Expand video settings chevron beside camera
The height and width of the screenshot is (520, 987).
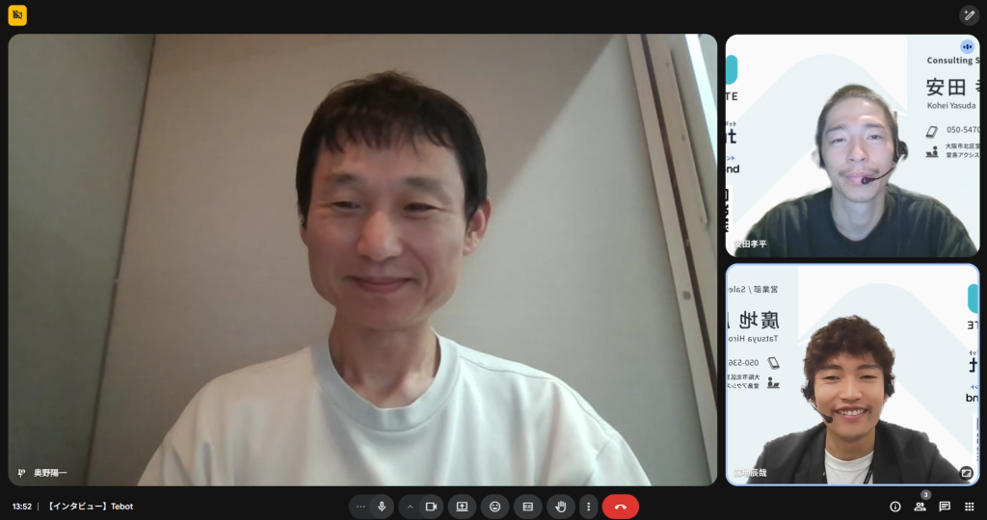pyautogui.click(x=410, y=507)
